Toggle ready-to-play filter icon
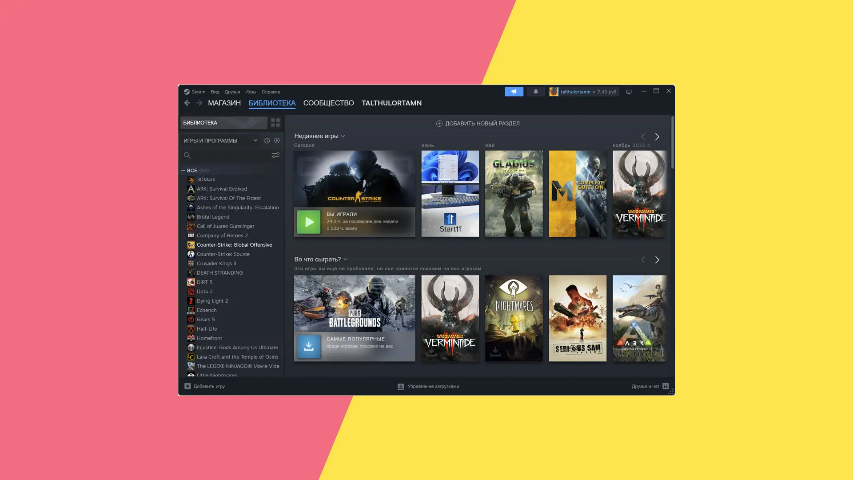853x480 pixels. [277, 141]
